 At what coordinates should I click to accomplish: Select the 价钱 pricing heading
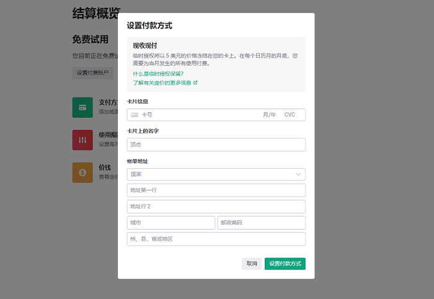pyautogui.click(x=105, y=167)
